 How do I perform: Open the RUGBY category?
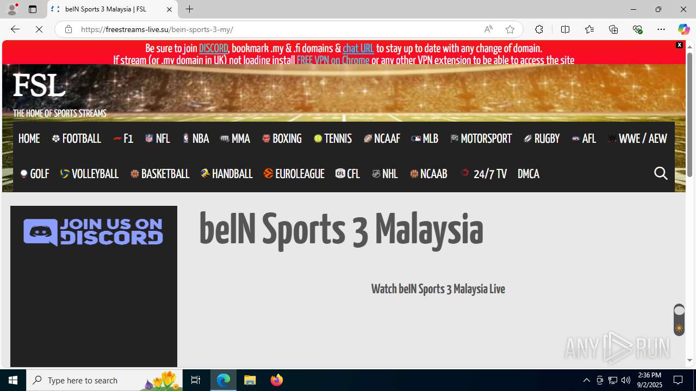(x=542, y=138)
